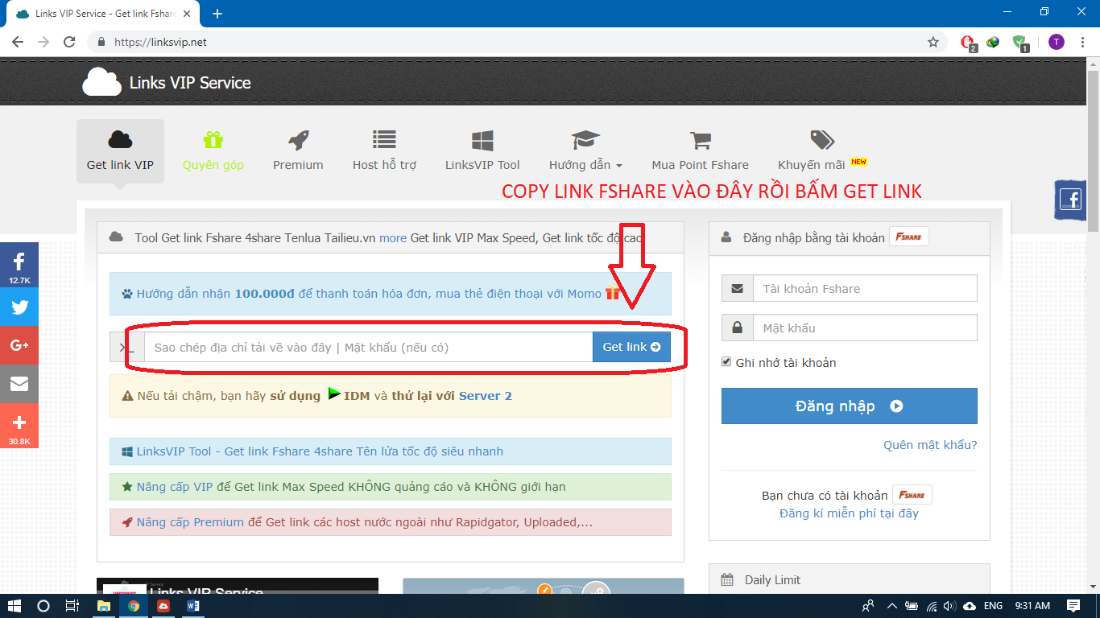
Task: Toggle the Ghi nhớ tài khoản checkbox
Action: click(726, 362)
